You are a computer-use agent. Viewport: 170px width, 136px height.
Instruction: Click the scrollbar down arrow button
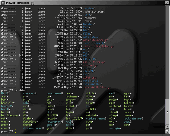167,131
